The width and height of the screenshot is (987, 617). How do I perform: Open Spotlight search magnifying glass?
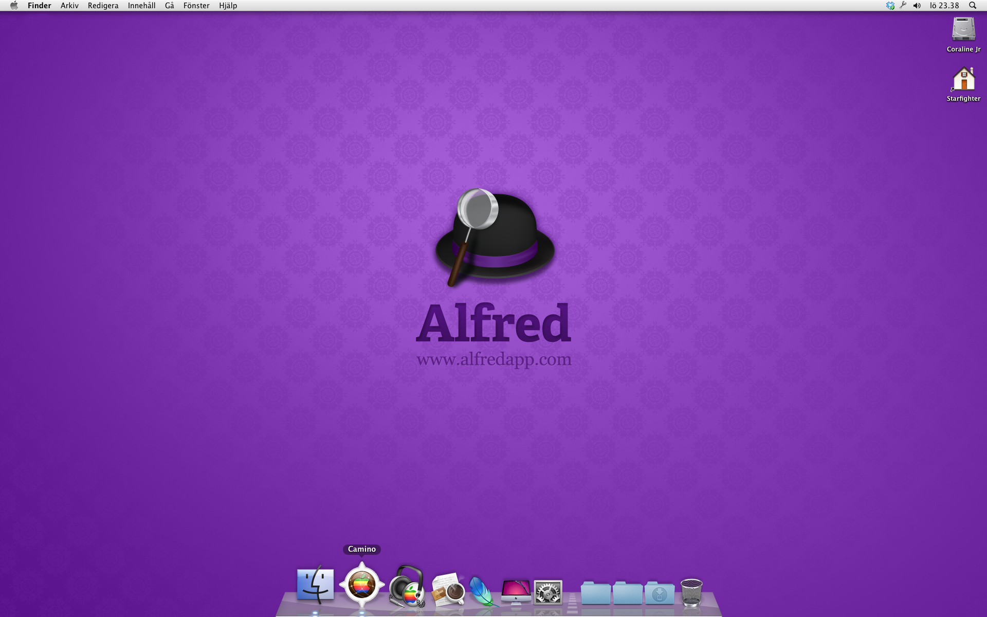pyautogui.click(x=973, y=6)
